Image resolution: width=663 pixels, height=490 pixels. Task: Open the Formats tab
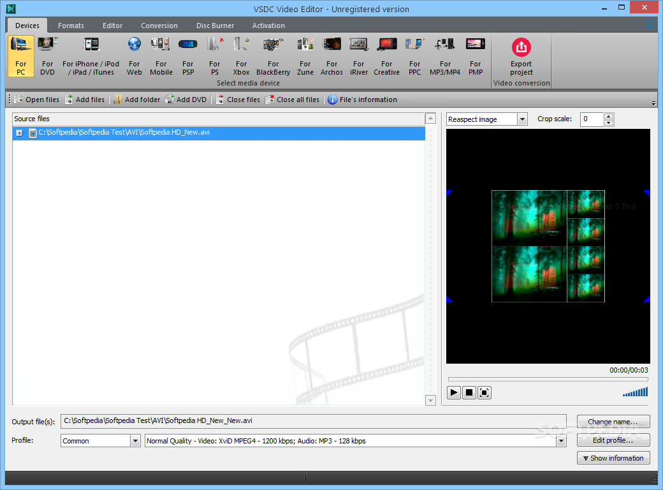tap(71, 26)
